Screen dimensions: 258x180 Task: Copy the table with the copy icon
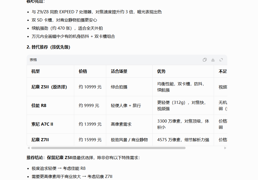pos(205,60)
